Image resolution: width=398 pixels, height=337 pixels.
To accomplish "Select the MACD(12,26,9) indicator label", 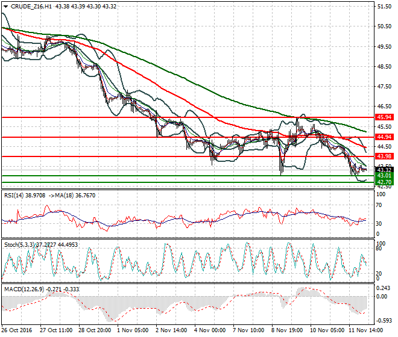I will 24,289.
